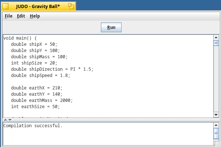Click the code editor scrollbar thumb

coord(216,43)
